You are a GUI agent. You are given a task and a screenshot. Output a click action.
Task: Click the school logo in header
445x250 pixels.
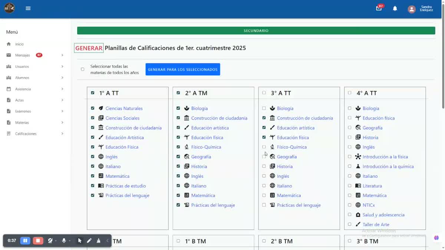[x=9, y=8]
